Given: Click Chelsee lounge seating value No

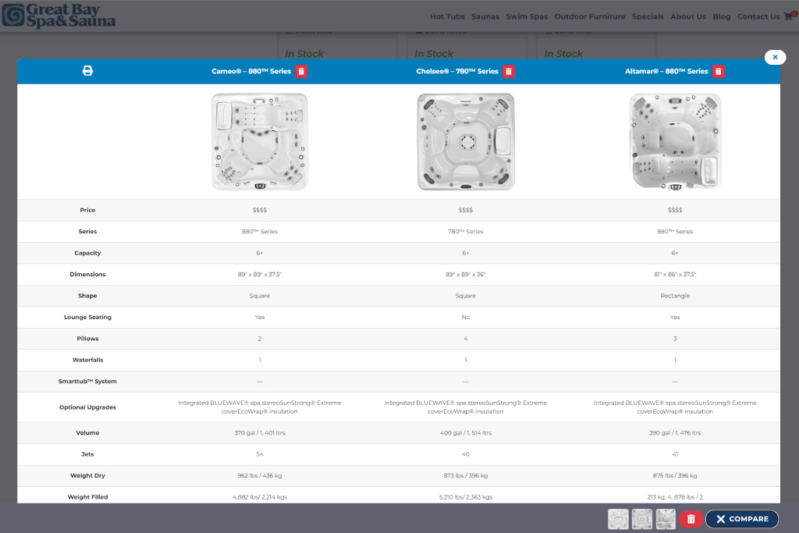Looking at the screenshot, I should [x=466, y=317].
